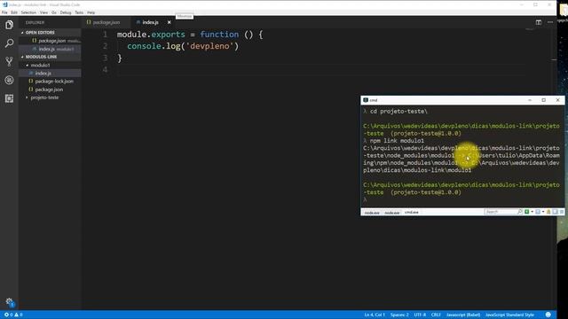Open the File menu

pos(4,12)
